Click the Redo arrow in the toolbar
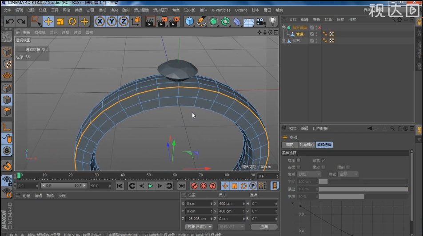 [21, 21]
